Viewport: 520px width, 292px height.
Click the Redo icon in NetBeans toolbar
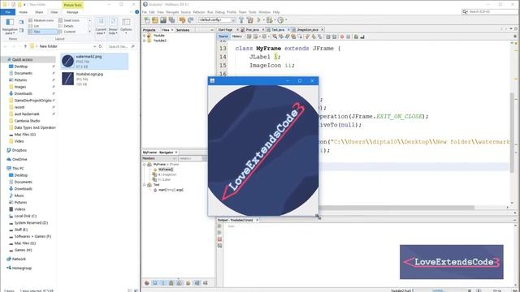[190, 20]
